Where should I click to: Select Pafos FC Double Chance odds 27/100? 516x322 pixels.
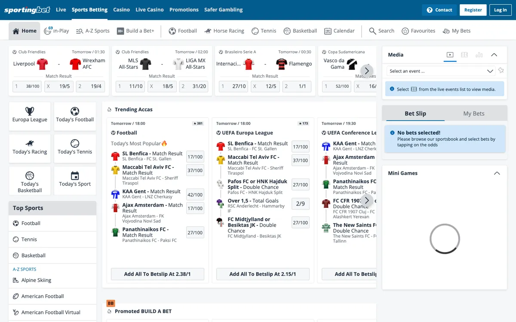(301, 185)
